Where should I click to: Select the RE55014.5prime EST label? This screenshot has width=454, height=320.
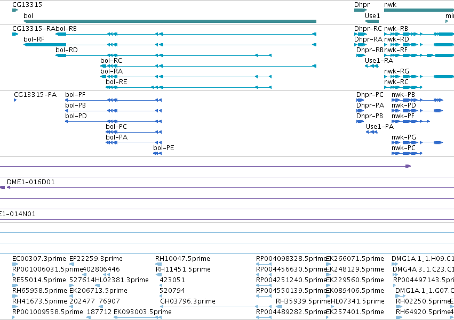(39, 280)
